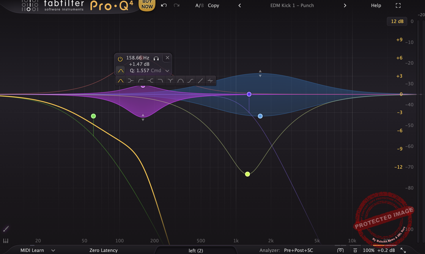Toggle the band power button
Image resolution: width=425 pixels, height=254 pixels.
[120, 59]
